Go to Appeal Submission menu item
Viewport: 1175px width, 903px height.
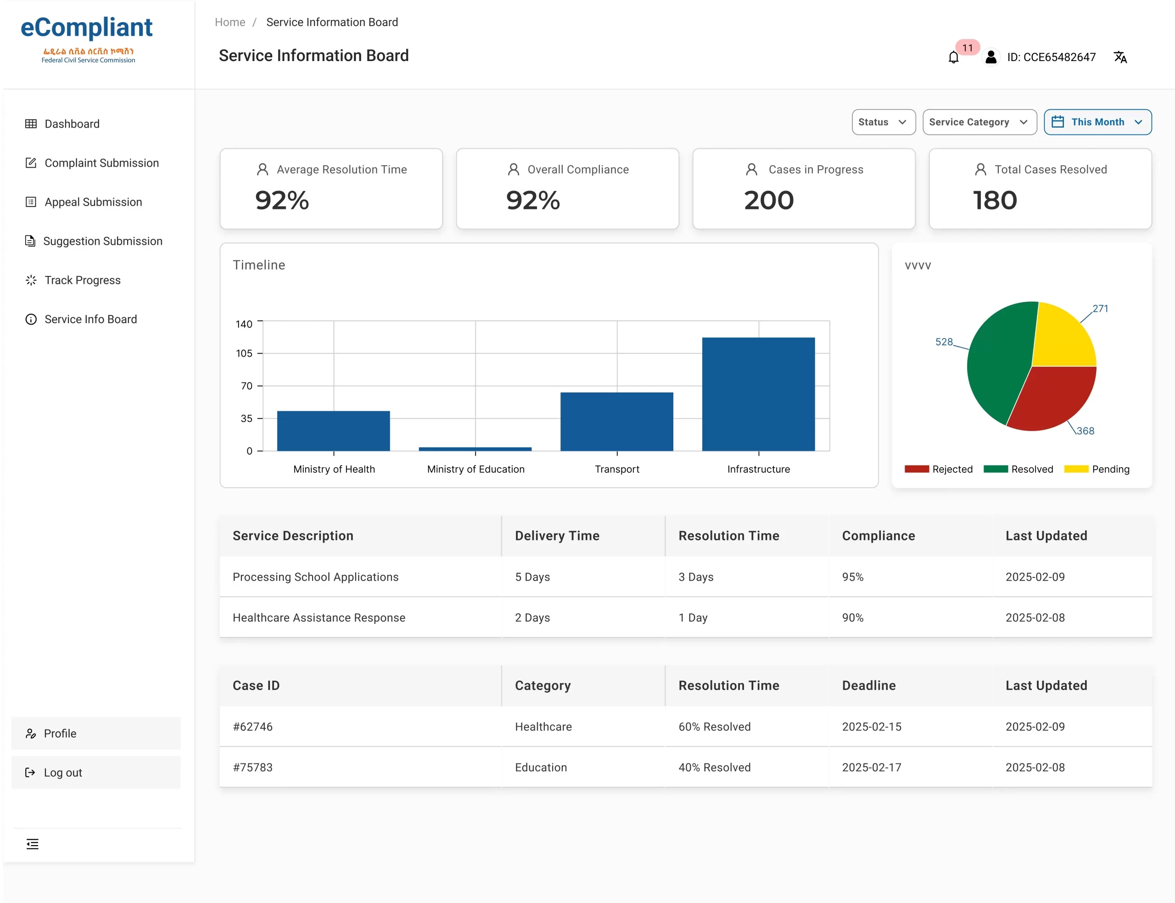point(93,202)
